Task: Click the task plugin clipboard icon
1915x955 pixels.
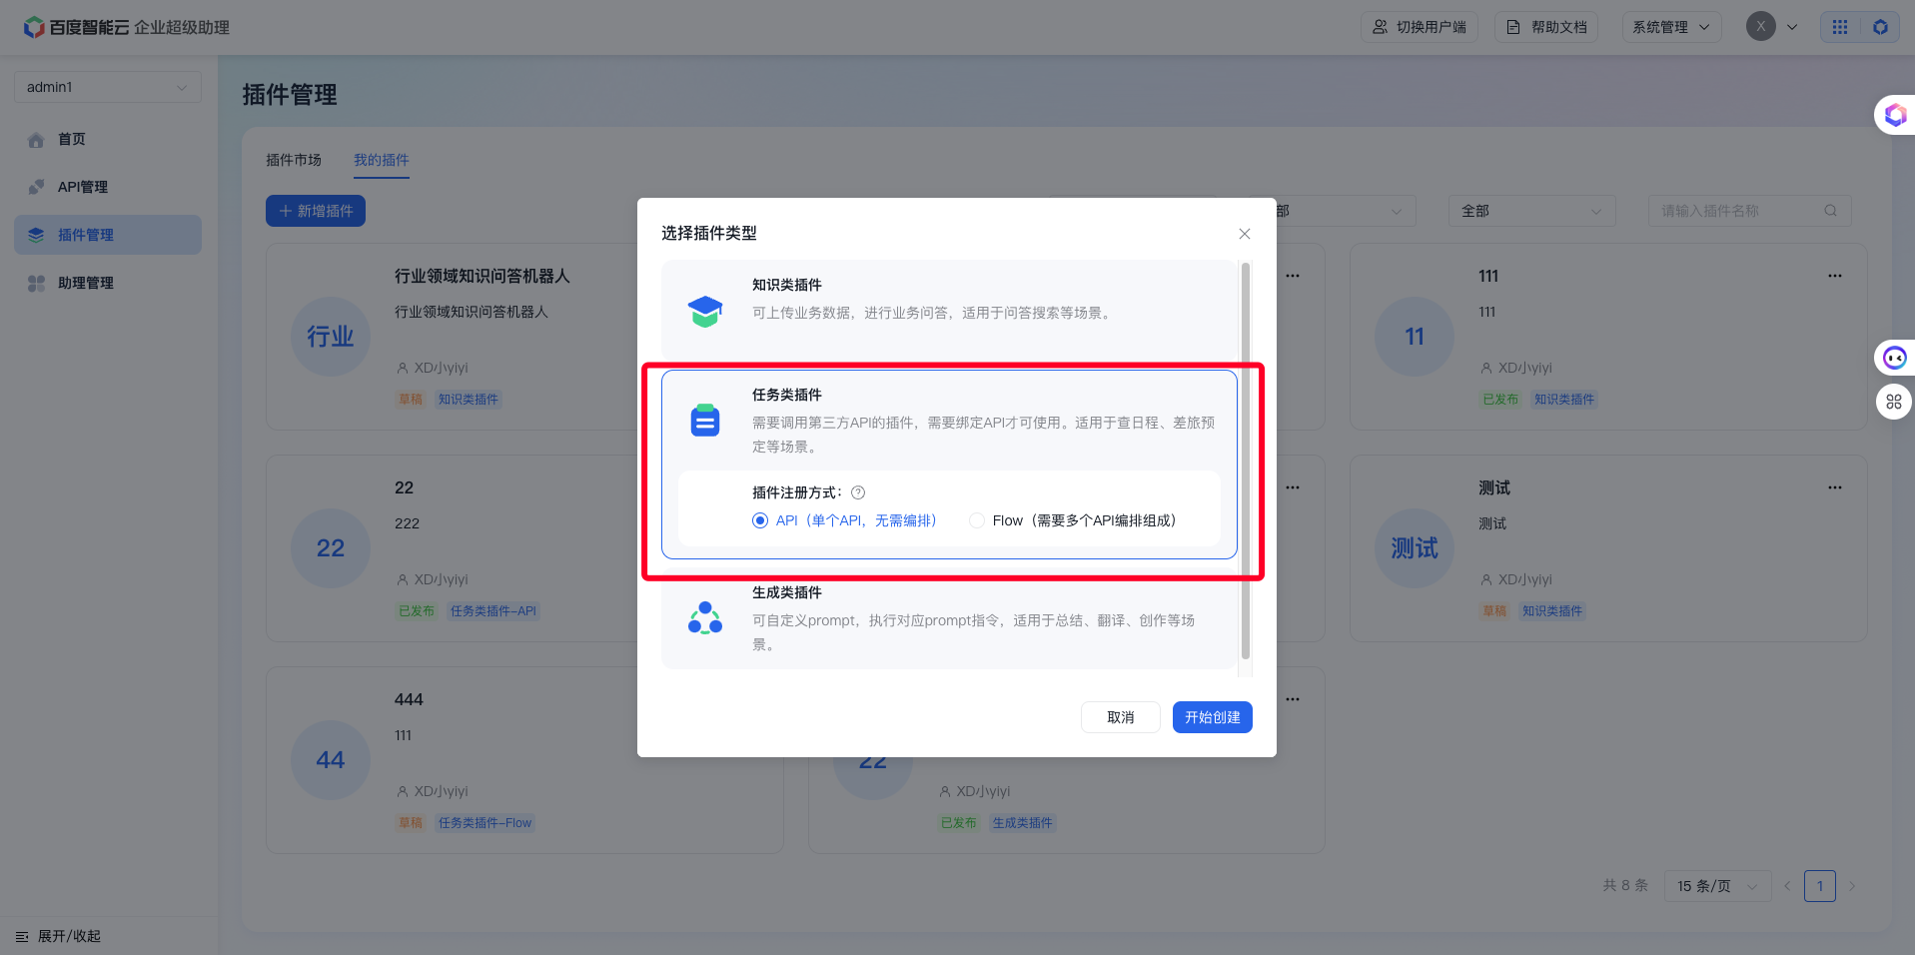Action: tap(705, 421)
